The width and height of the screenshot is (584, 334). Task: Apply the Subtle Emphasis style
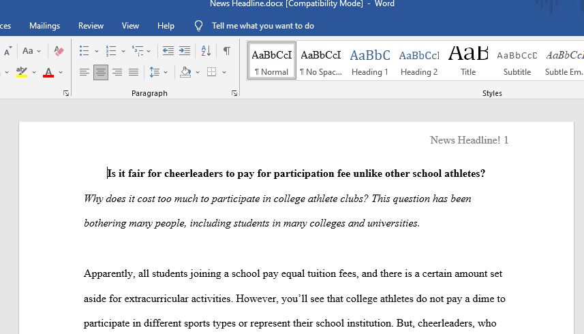(564, 61)
